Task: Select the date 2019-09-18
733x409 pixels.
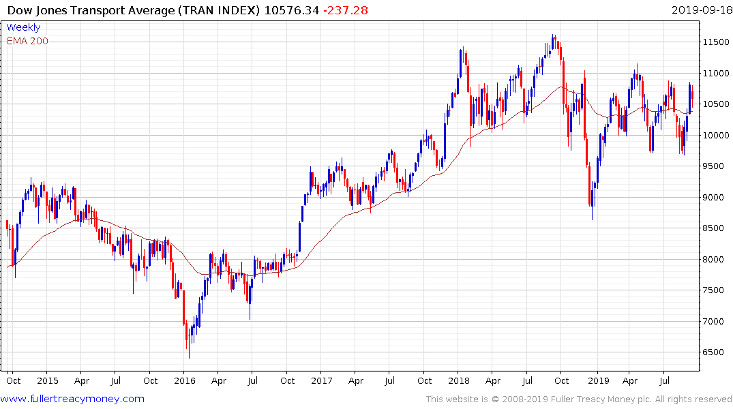Action: click(x=702, y=10)
